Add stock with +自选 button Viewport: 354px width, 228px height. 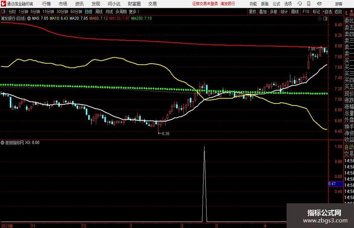(x=327, y=12)
